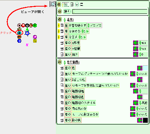Click the 検索 search button
The width and height of the screenshot is (150, 134).
67,12
